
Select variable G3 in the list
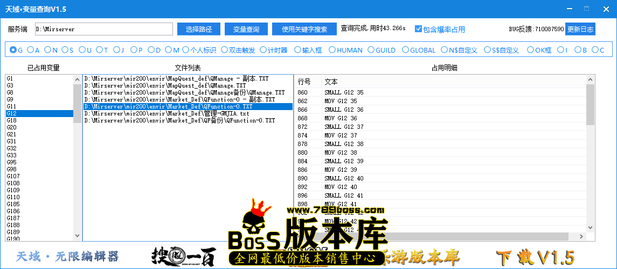pos(39,85)
